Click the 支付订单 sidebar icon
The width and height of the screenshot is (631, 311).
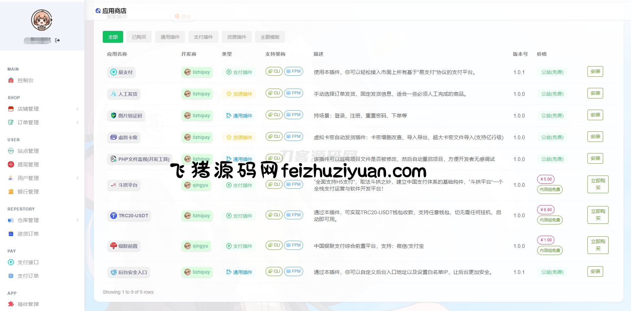point(11,276)
